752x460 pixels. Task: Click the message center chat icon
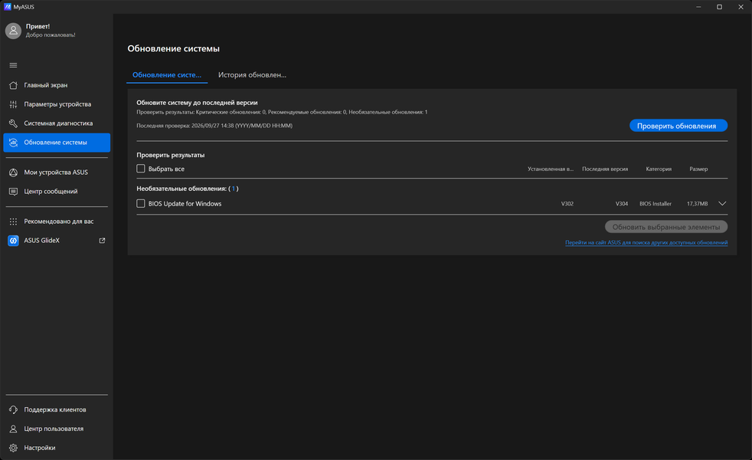(14, 192)
